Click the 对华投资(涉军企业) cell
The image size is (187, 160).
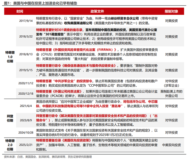point(172,83)
